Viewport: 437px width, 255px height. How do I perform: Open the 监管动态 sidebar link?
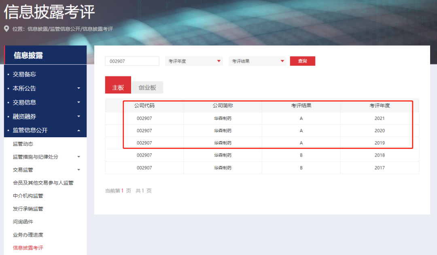[x=23, y=144]
